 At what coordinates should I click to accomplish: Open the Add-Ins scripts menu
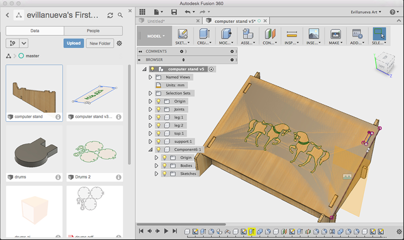tap(357, 36)
